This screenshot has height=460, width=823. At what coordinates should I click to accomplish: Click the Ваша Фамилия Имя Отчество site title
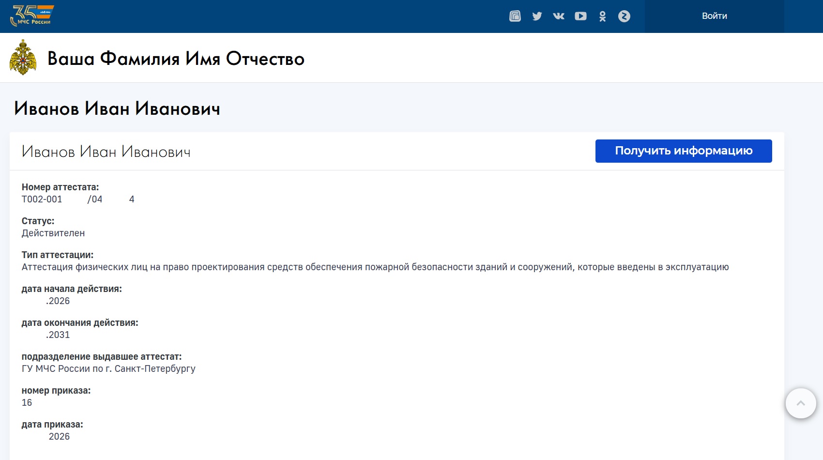click(176, 59)
